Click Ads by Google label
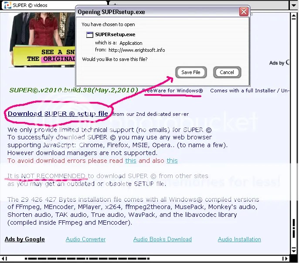This screenshot has width=299, height=263. [25, 239]
